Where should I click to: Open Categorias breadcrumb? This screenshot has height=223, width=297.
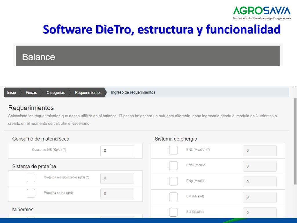coord(56,93)
